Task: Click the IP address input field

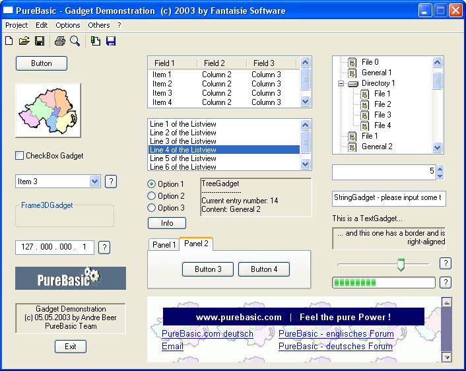Action: click(55, 247)
